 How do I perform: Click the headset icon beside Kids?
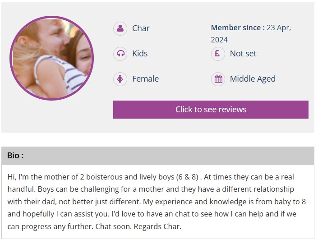[120, 54]
